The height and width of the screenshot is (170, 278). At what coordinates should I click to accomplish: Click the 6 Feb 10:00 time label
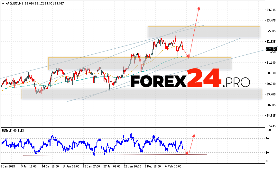tap(173, 166)
